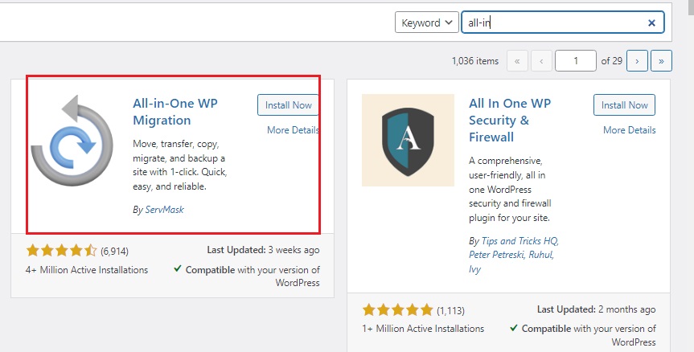The width and height of the screenshot is (694, 352).
Task: Install the All-in-One WP Migration plugin
Action: pos(288,105)
